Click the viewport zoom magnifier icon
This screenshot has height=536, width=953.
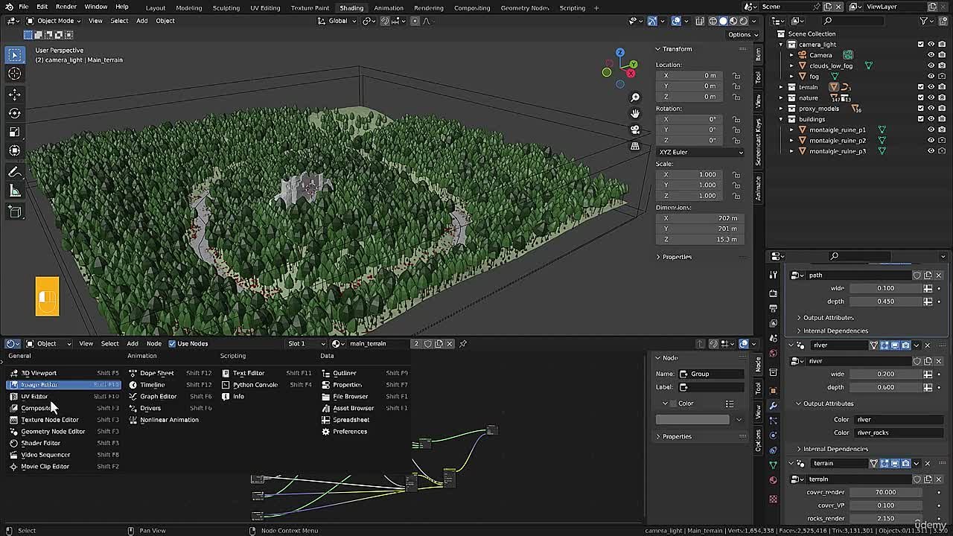(634, 98)
